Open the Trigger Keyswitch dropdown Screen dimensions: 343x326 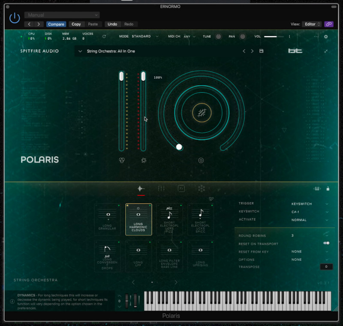[x=310, y=204]
